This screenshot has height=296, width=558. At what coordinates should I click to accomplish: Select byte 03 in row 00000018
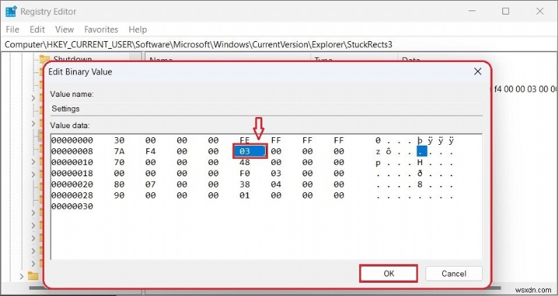coord(276,173)
